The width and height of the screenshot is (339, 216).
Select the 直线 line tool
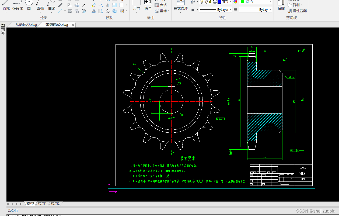(6, 5)
